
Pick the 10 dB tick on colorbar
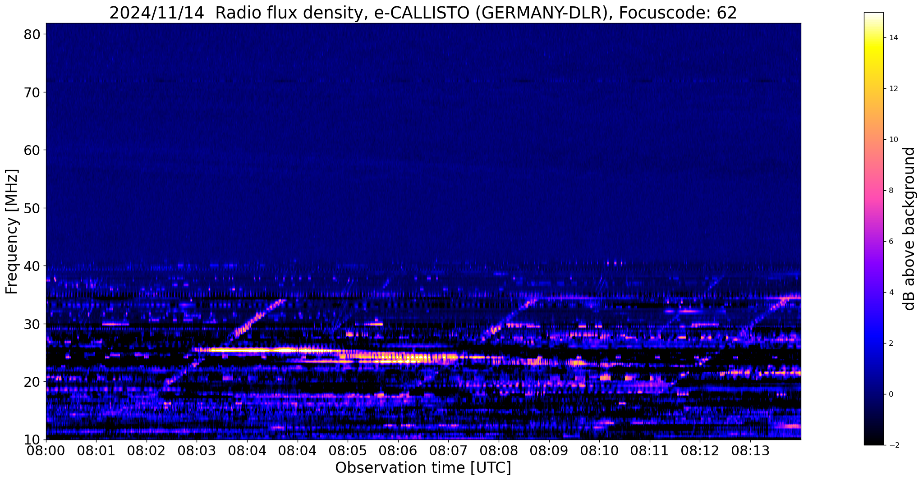(893, 140)
